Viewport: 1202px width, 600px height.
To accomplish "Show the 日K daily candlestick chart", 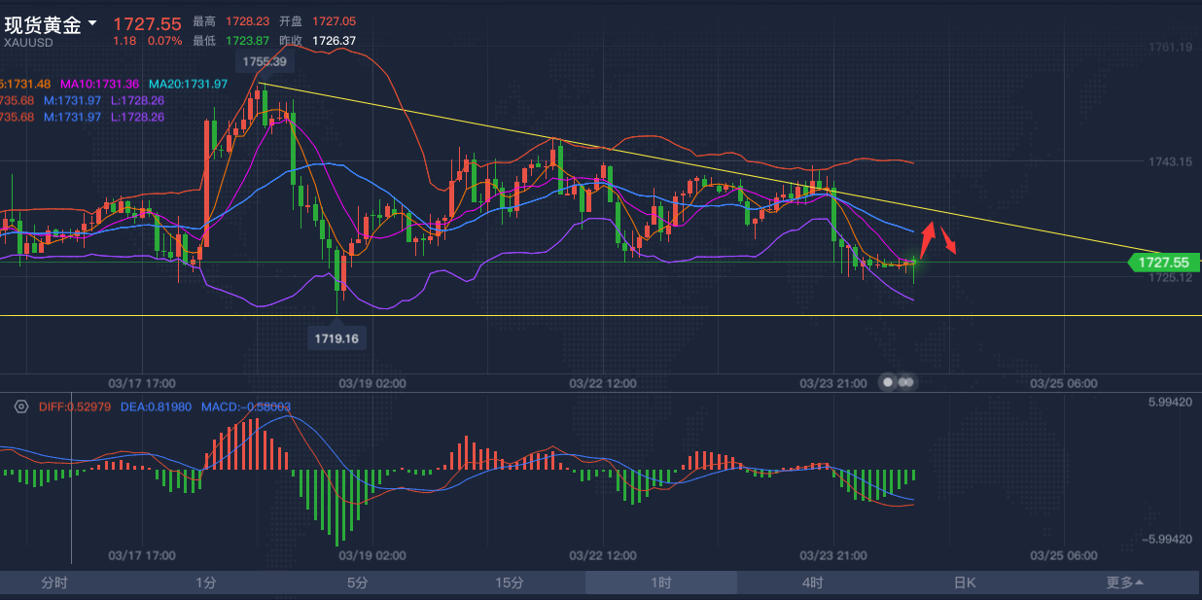I will point(964,582).
